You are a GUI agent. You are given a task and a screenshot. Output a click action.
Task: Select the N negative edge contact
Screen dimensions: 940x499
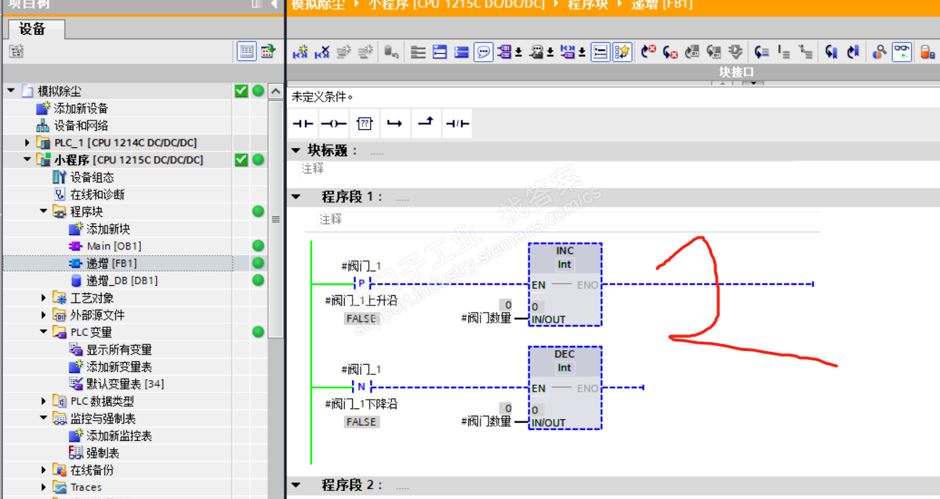click(x=361, y=387)
